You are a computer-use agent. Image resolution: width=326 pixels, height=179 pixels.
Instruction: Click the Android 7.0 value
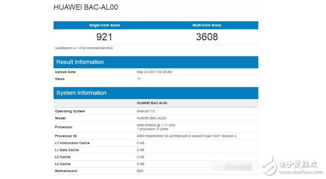146,111
